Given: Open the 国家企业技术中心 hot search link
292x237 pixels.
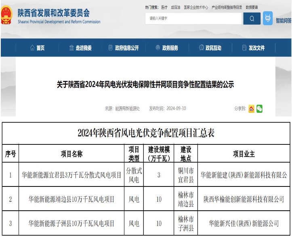Looking at the screenshot, I should pyautogui.click(x=196, y=7).
